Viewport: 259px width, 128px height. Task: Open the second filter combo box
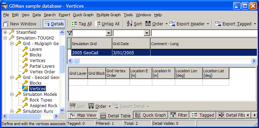tap(147, 33)
